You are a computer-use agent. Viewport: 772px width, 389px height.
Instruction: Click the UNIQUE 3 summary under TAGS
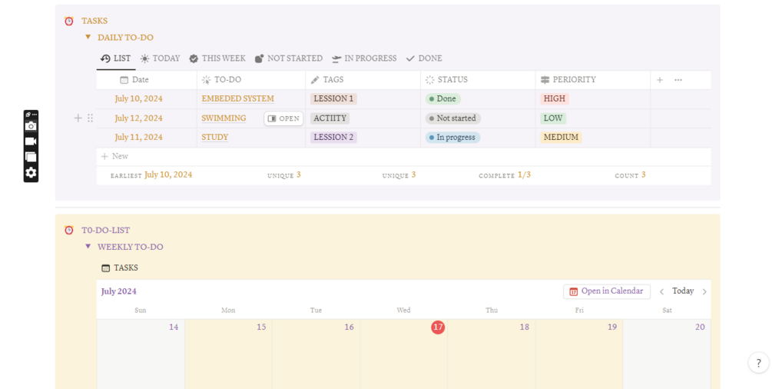pos(399,175)
